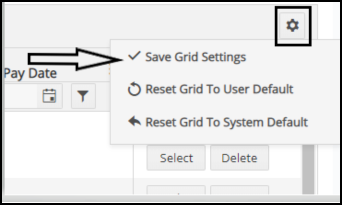Open the gear grid settings icon
The width and height of the screenshot is (342, 205).
(292, 25)
